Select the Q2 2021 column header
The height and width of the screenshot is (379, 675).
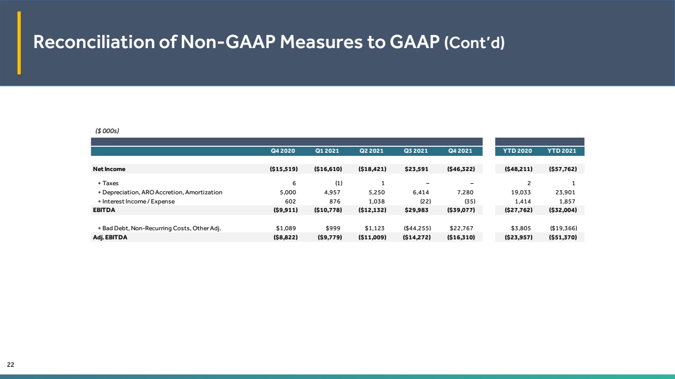coord(371,151)
